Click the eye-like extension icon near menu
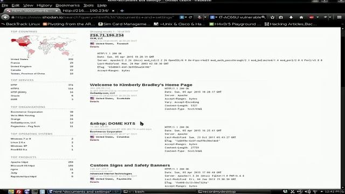The image size is (345, 194). 326,17
